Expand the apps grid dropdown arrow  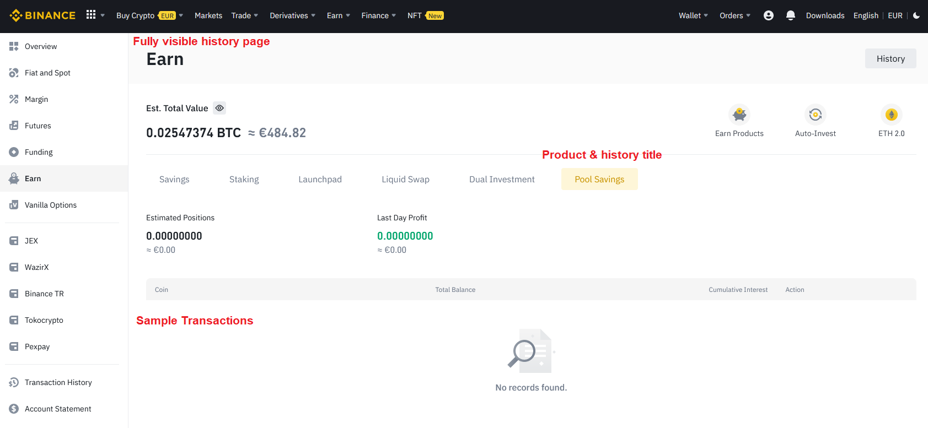pyautogui.click(x=103, y=15)
